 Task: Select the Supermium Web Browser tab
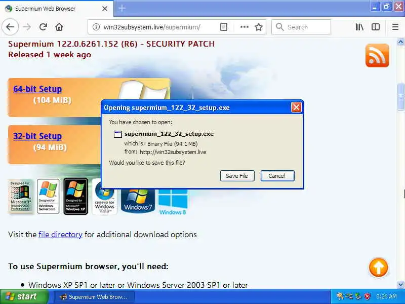(x=56, y=9)
